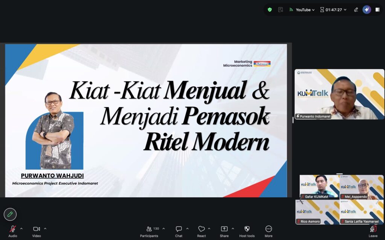Select the Sania Latfia Yasmarsel video tile

[x=362, y=212]
